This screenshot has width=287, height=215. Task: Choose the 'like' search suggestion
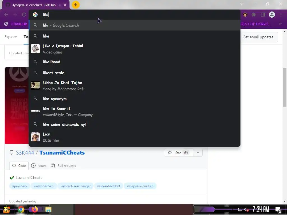[134, 36]
